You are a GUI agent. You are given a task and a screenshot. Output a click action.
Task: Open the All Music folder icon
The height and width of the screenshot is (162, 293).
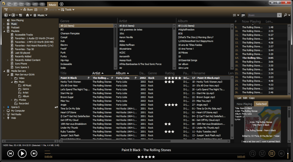coord(20,85)
